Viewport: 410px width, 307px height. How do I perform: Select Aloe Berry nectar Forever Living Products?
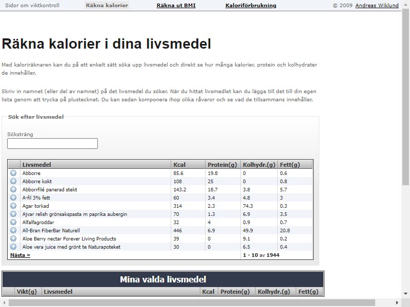(x=69, y=238)
